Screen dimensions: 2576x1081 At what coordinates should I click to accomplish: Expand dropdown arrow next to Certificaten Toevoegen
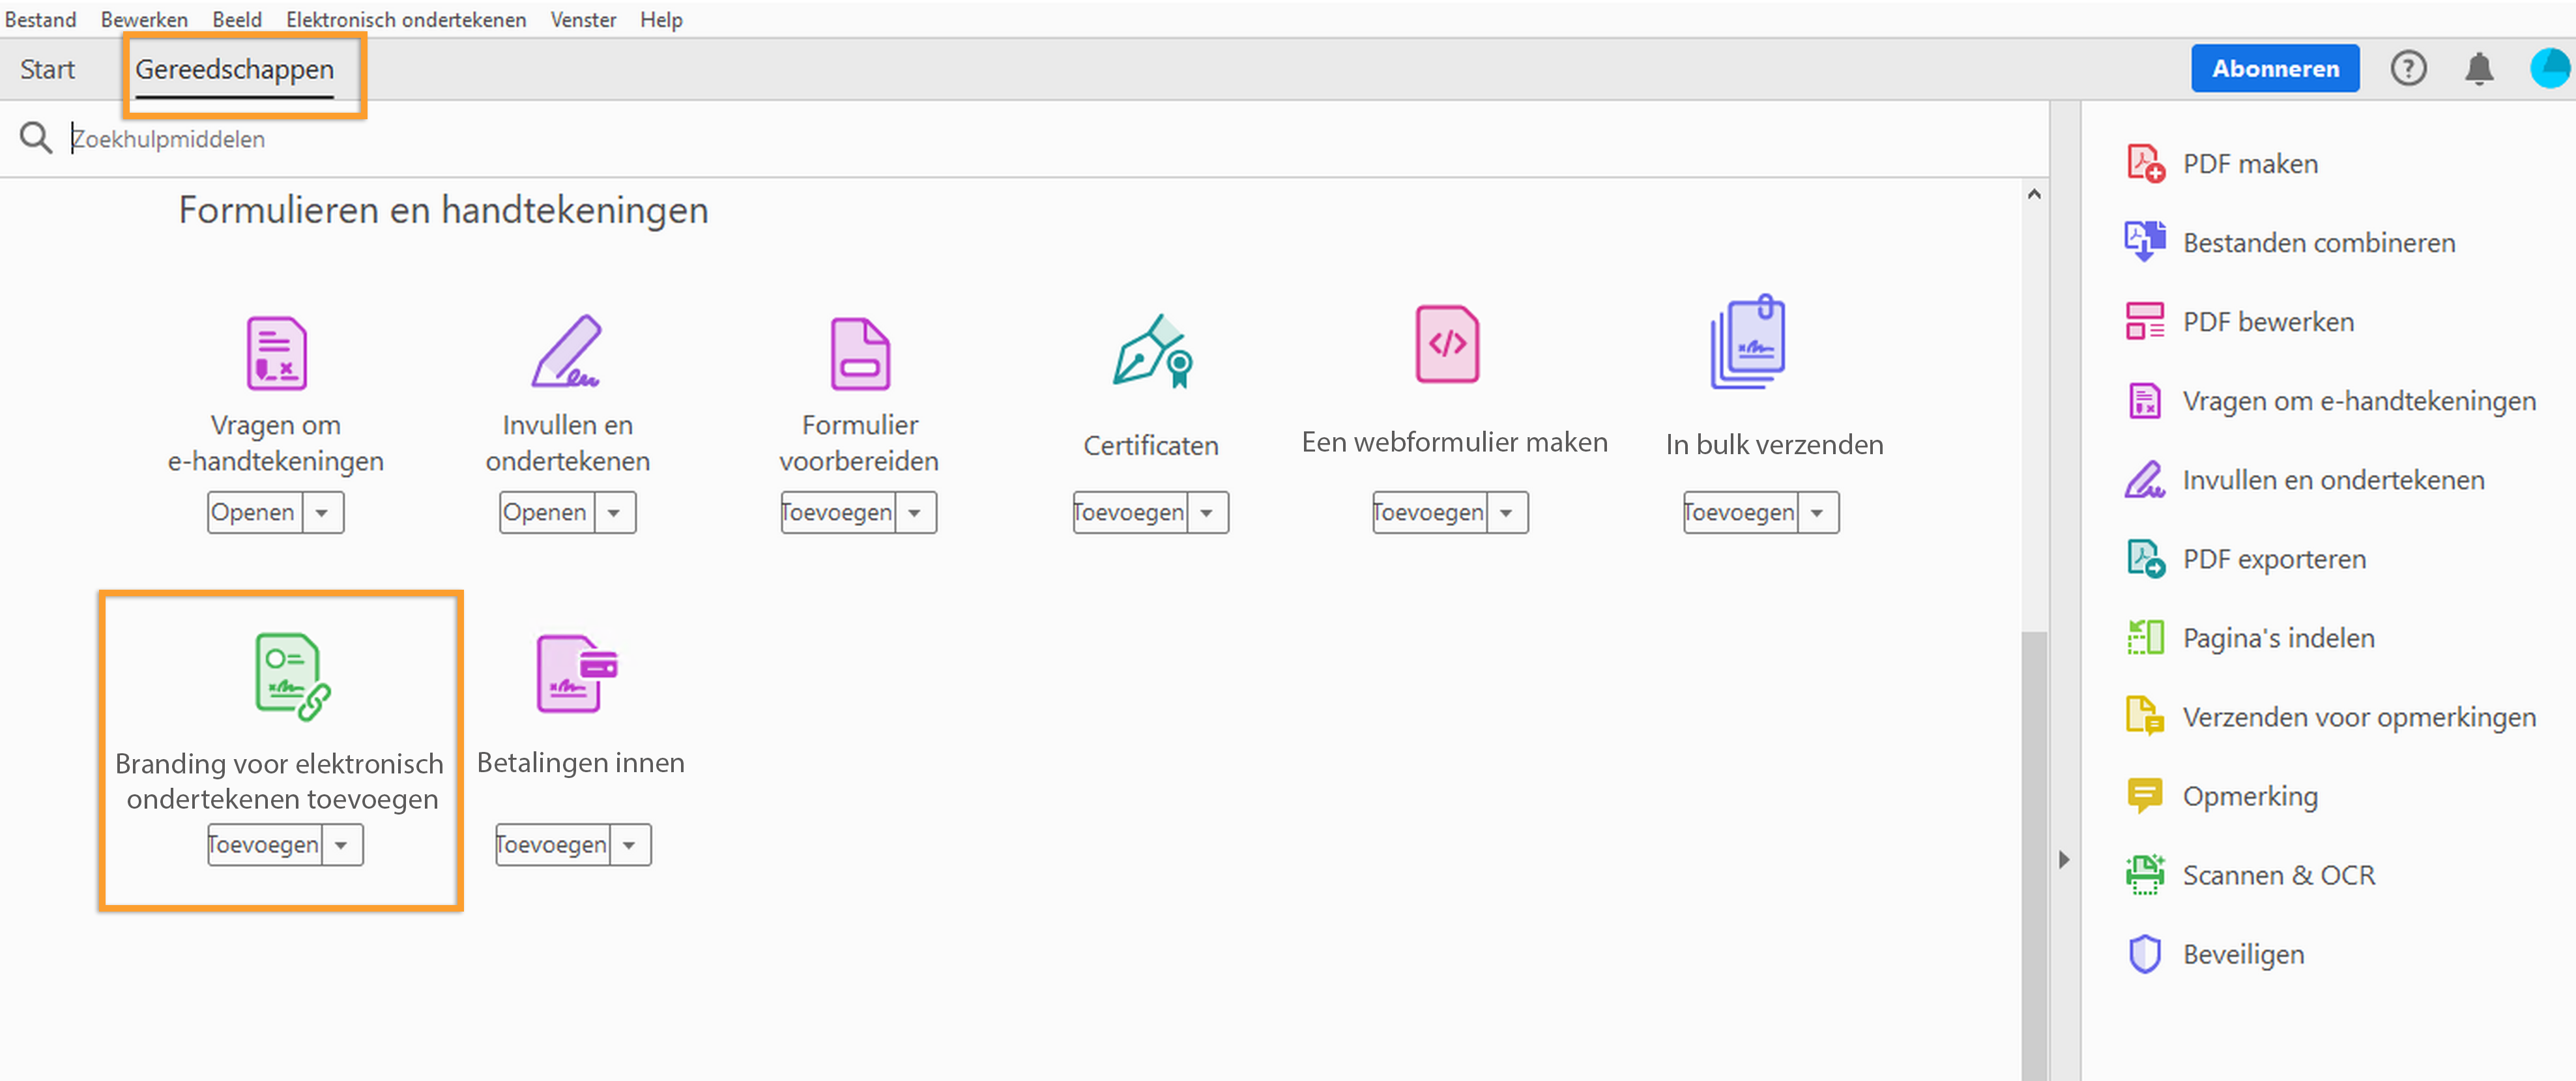1207,513
